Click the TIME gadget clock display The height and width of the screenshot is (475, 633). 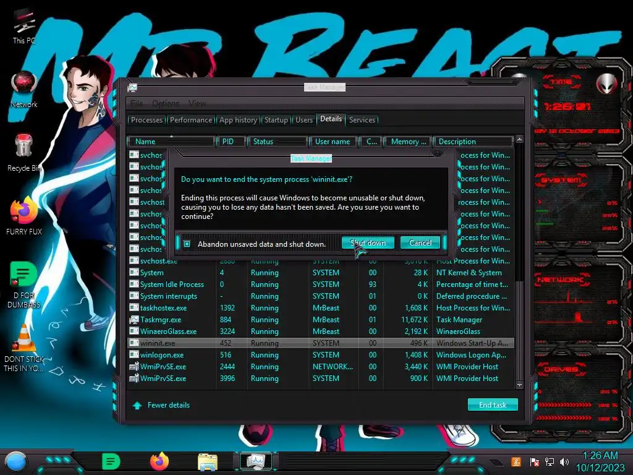[x=567, y=106]
